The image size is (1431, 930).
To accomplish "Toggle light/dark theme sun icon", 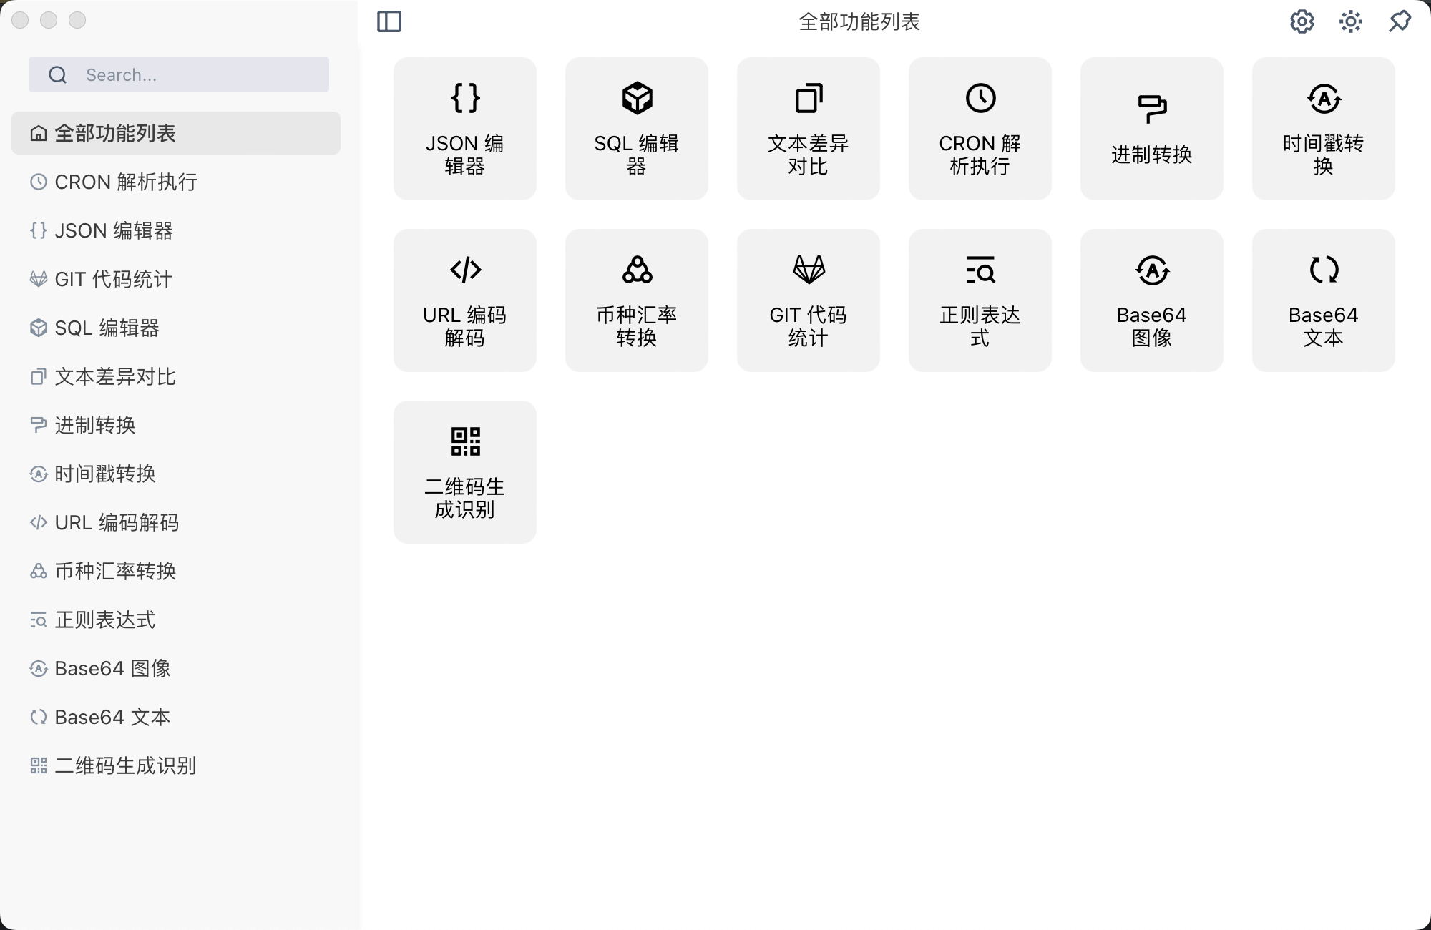I will click(x=1350, y=21).
